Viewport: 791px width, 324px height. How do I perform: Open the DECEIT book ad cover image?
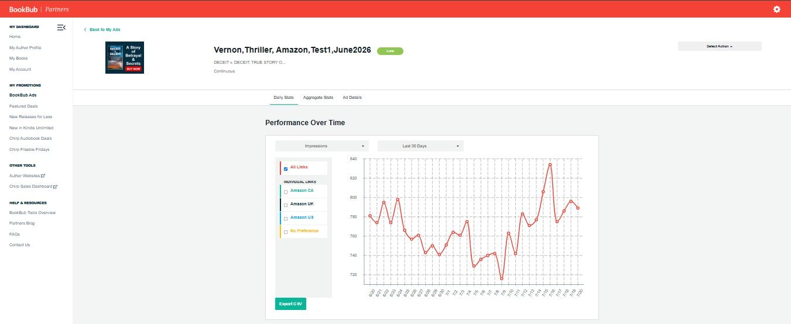pos(125,57)
